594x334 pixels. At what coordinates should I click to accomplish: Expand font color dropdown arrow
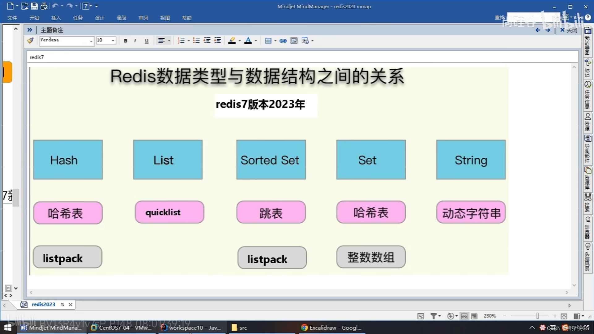(256, 41)
